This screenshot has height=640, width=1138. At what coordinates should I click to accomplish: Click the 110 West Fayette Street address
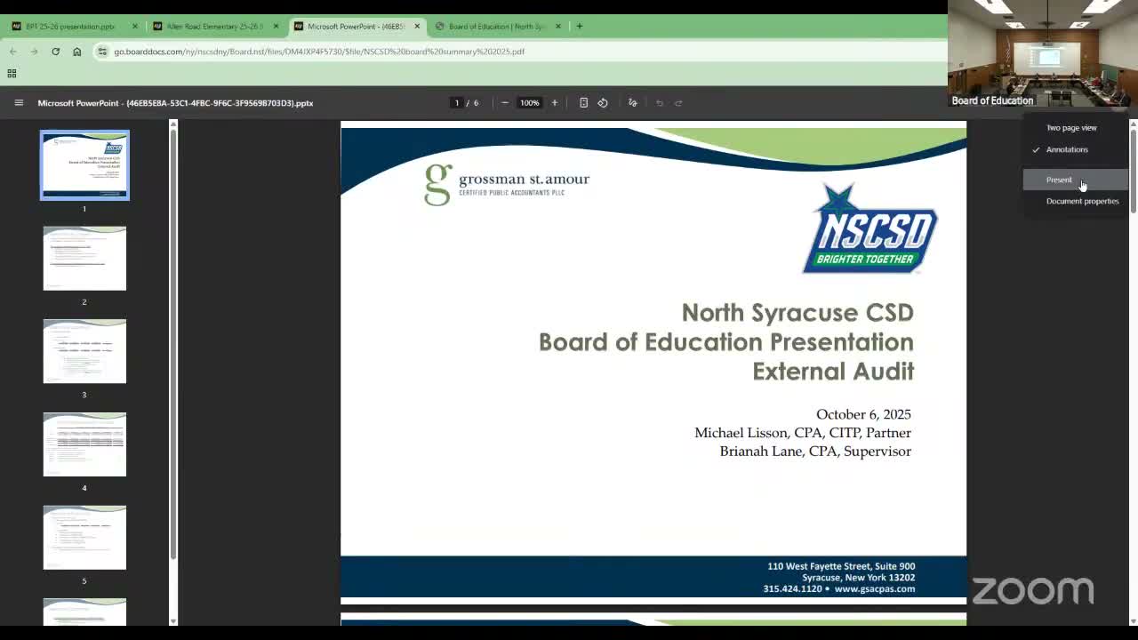tap(841, 566)
